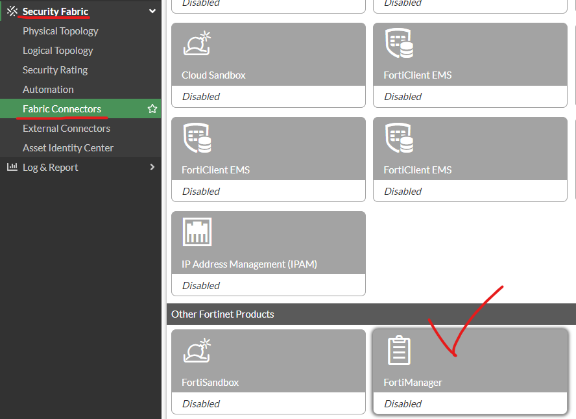Collapse the Security Fabric menu chevron

point(152,11)
